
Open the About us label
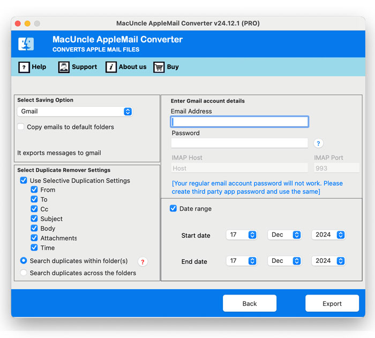132,67
